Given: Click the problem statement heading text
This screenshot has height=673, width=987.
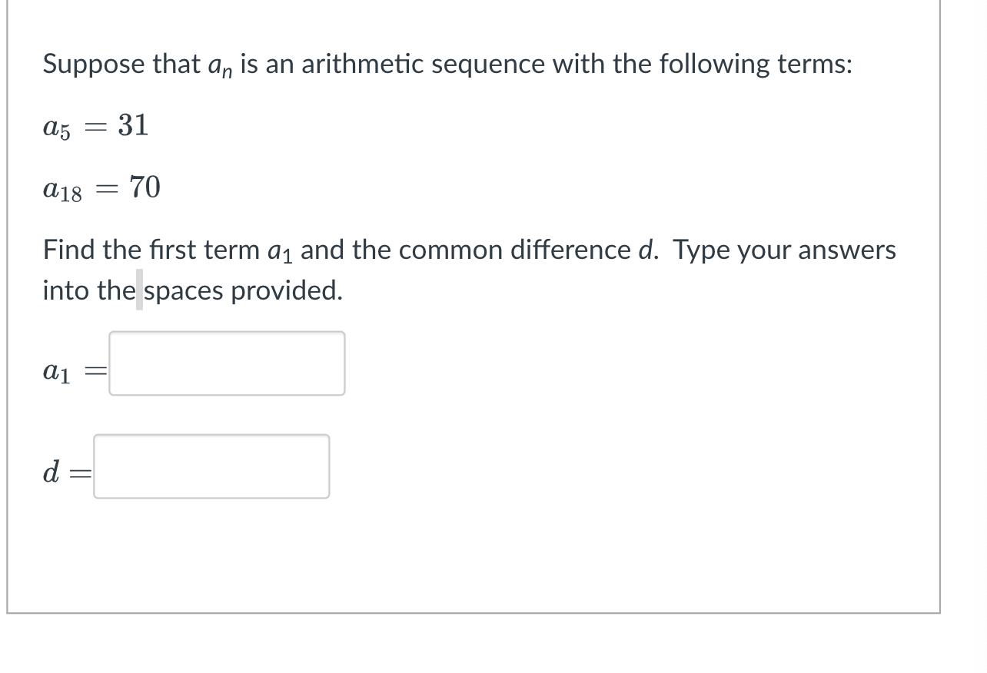Looking at the screenshot, I should [446, 64].
